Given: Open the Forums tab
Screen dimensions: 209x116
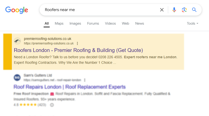Looking at the screenshot, I should (93, 23).
